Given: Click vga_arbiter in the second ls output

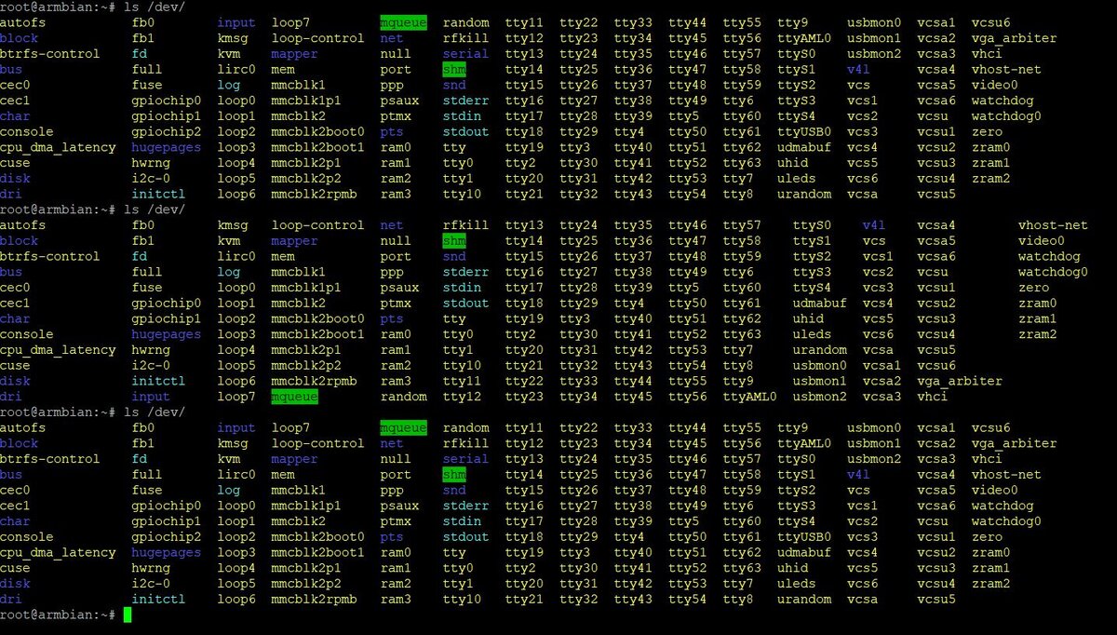Looking at the screenshot, I should (x=960, y=381).
